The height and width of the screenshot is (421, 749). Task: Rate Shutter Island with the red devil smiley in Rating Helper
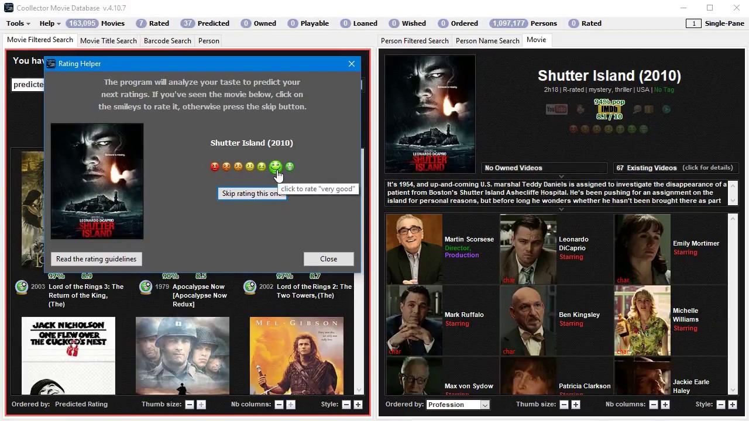(x=215, y=167)
